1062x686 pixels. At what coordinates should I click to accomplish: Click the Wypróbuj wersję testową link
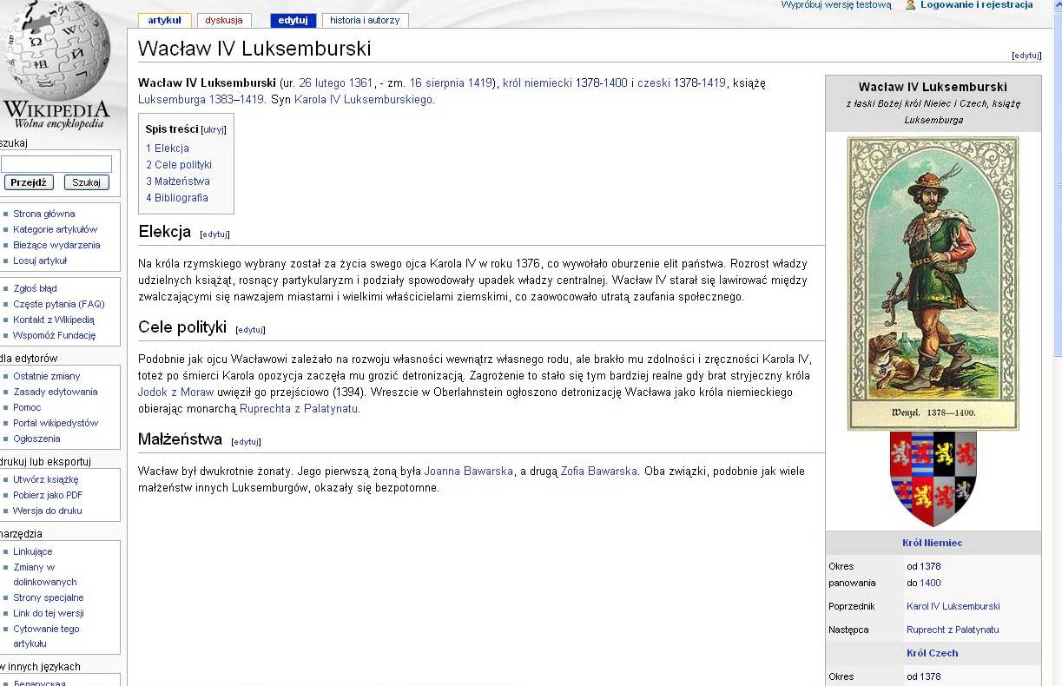836,5
